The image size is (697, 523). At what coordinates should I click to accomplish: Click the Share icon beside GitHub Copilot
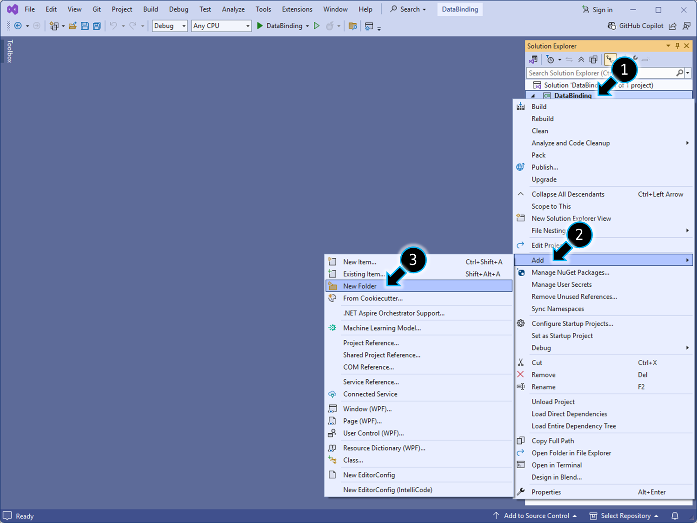pyautogui.click(x=672, y=26)
